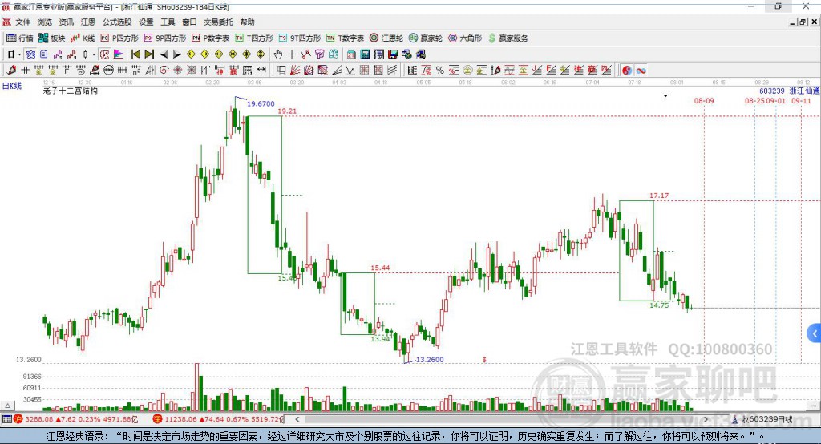821x444 pixels.
Task: Click the horizontal scrollbar left arrow
Action: tap(297, 419)
